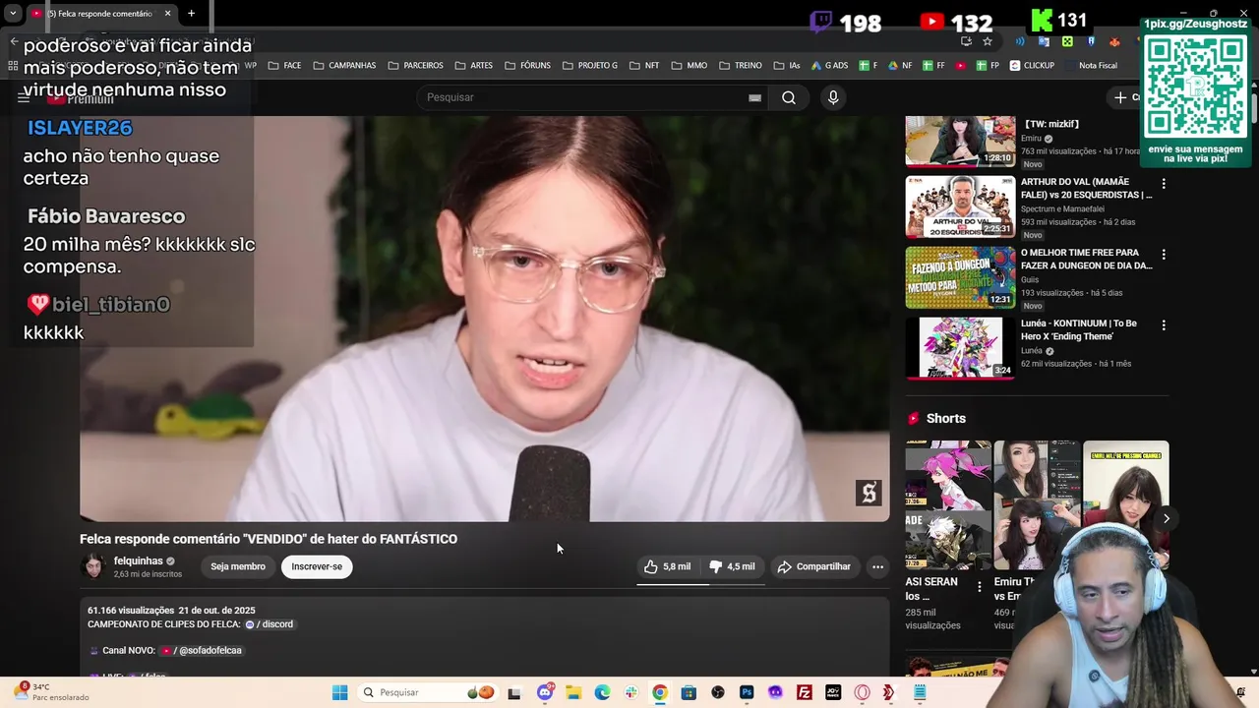This screenshot has width=1259, height=708.
Task: Launch Microsoft Edge from the taskbar
Action: click(x=602, y=692)
